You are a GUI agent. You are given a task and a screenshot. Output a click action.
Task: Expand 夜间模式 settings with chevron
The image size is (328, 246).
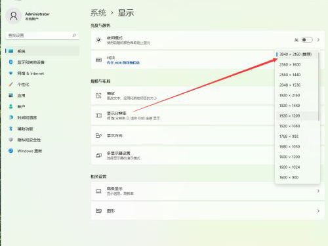pyautogui.click(x=318, y=40)
